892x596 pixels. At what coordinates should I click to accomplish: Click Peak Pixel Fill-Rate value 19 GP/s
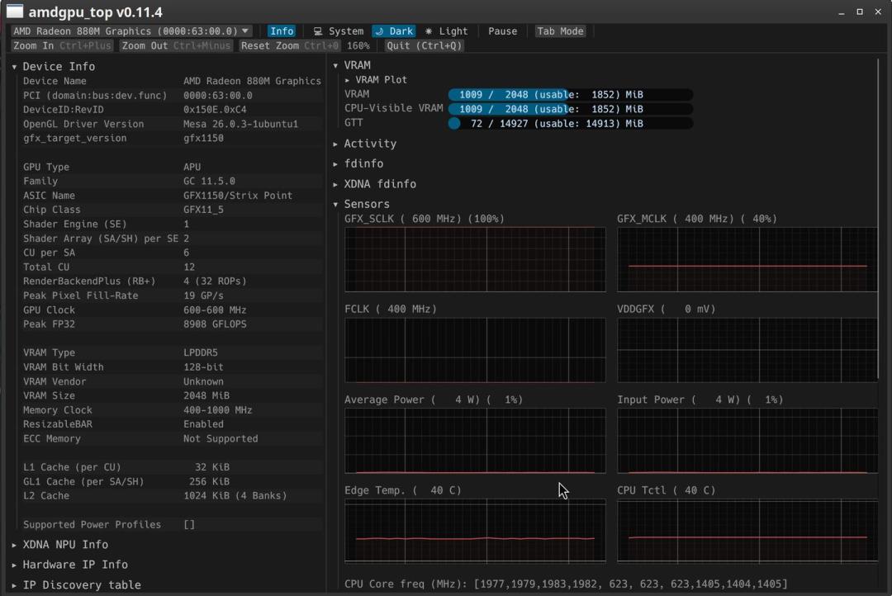pos(204,296)
